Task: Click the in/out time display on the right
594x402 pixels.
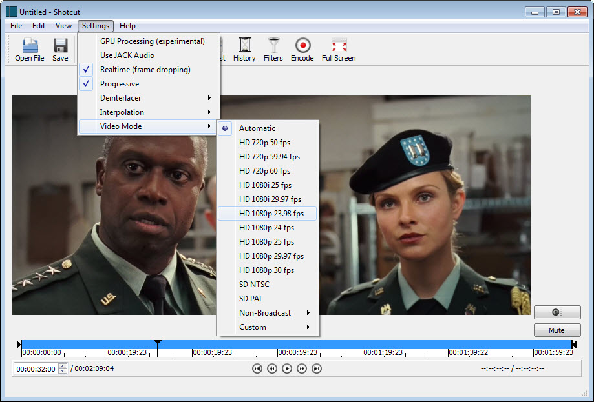Action: [x=512, y=368]
